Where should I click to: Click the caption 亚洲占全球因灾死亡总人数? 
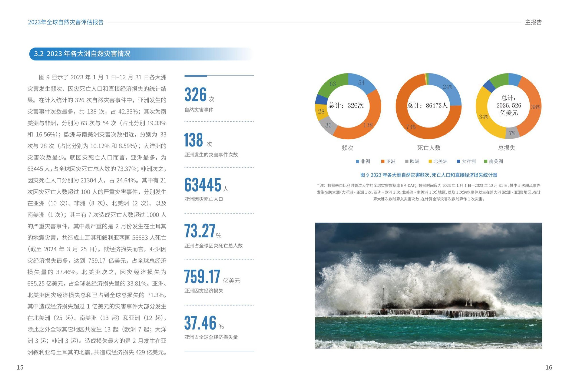(213, 246)
